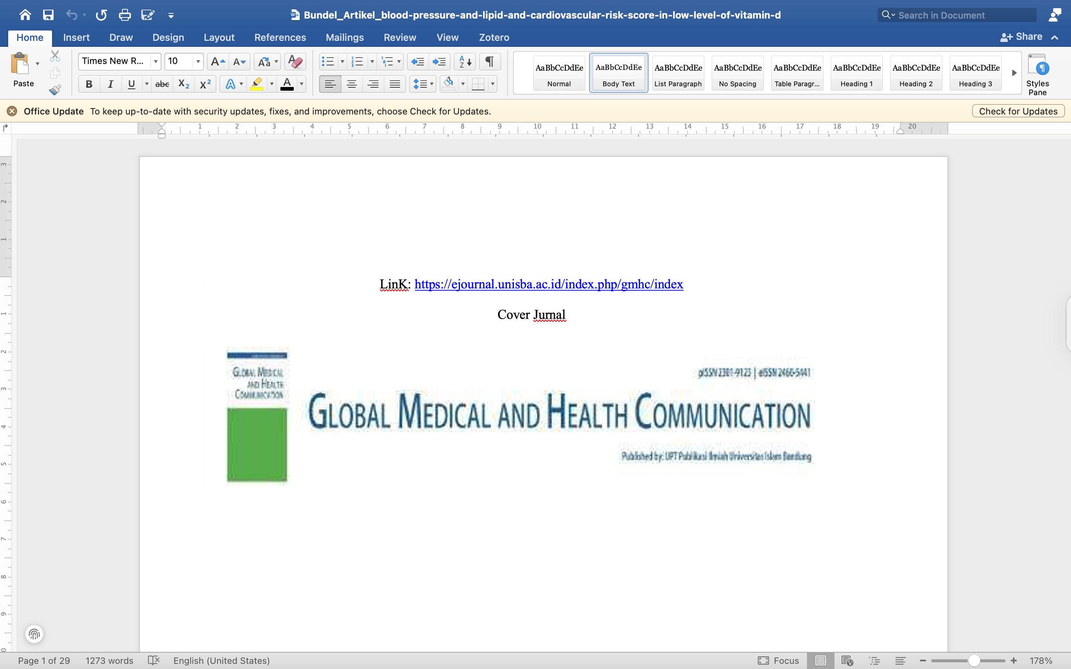Open the font size dropdown

[198, 61]
